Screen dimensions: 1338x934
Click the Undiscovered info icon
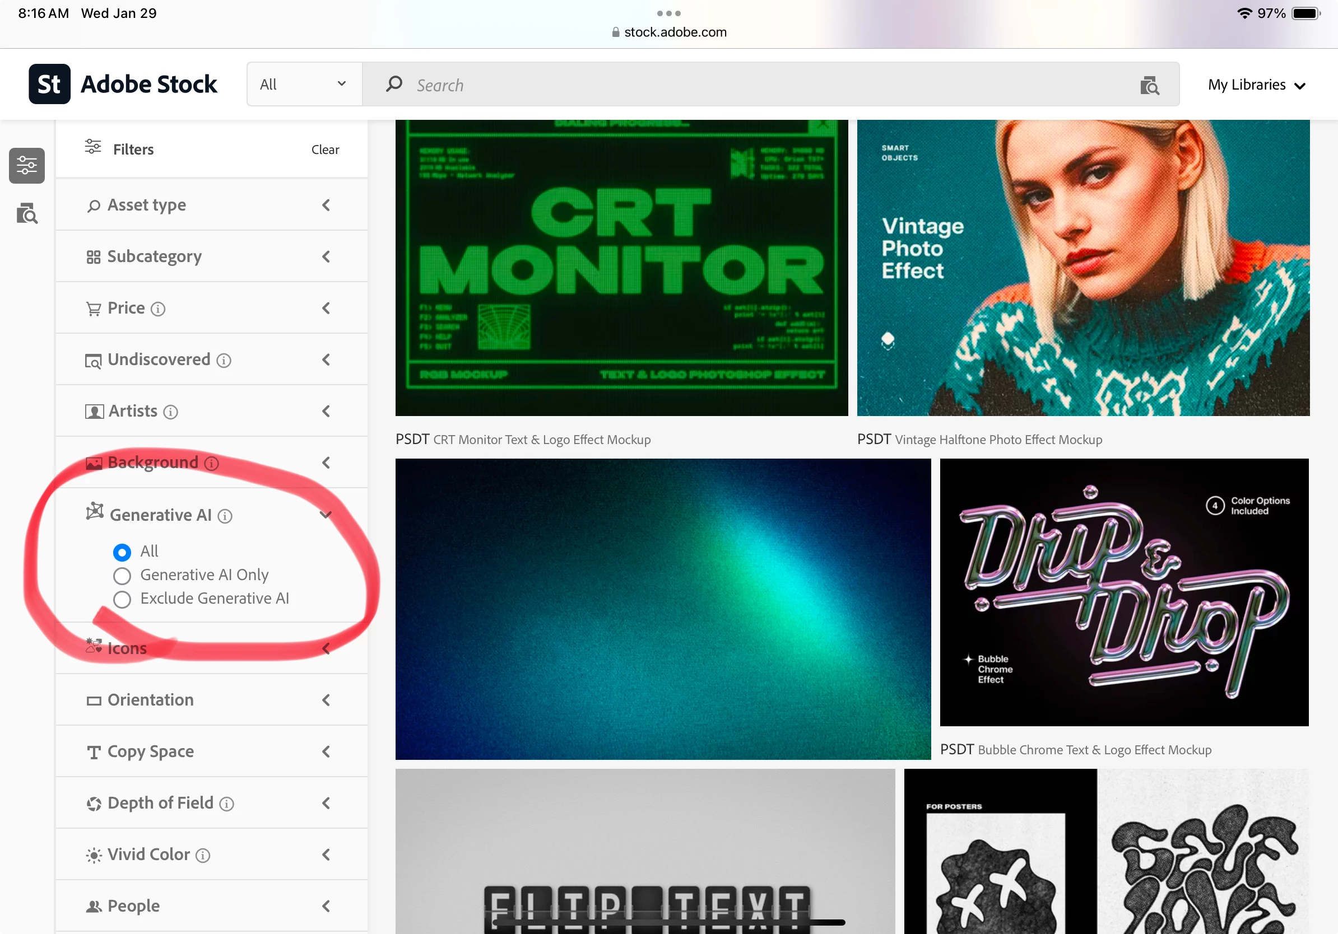point(224,361)
